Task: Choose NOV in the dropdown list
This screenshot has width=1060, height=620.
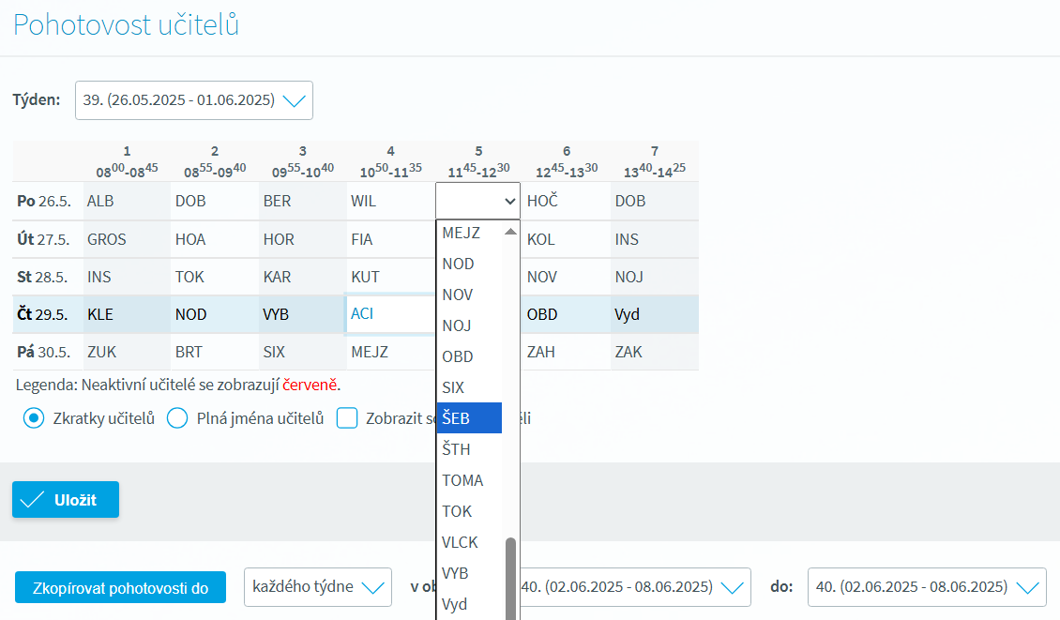Action: [469, 295]
